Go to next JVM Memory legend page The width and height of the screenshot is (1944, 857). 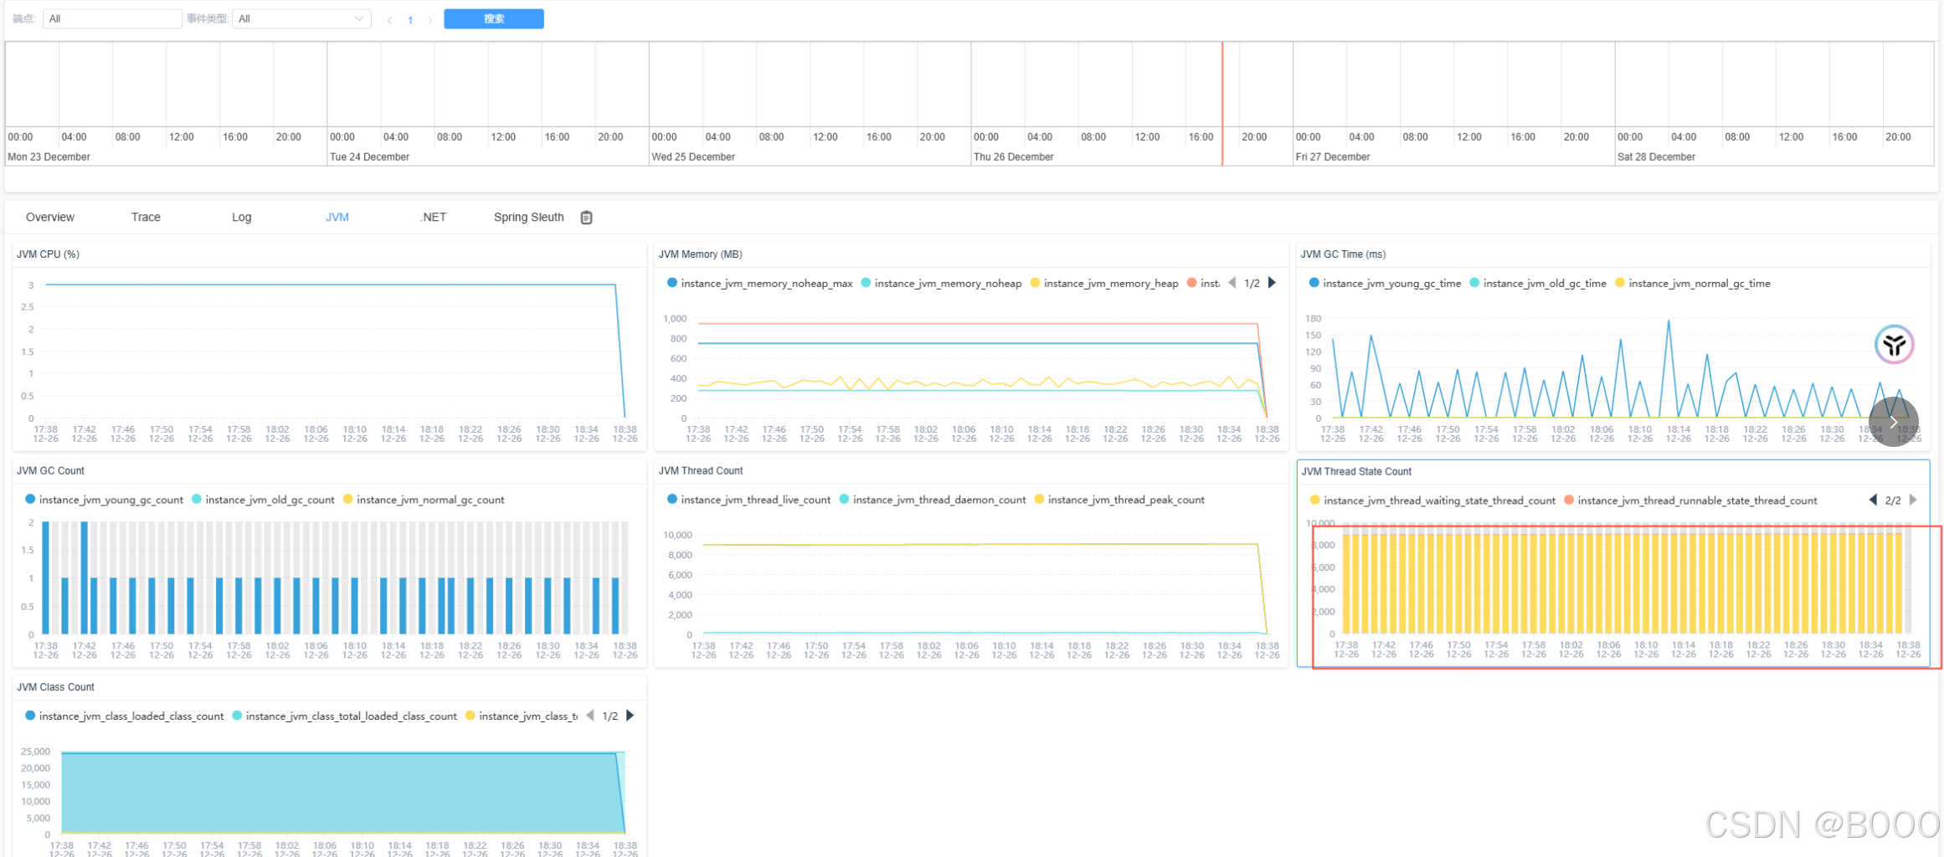[1272, 283]
